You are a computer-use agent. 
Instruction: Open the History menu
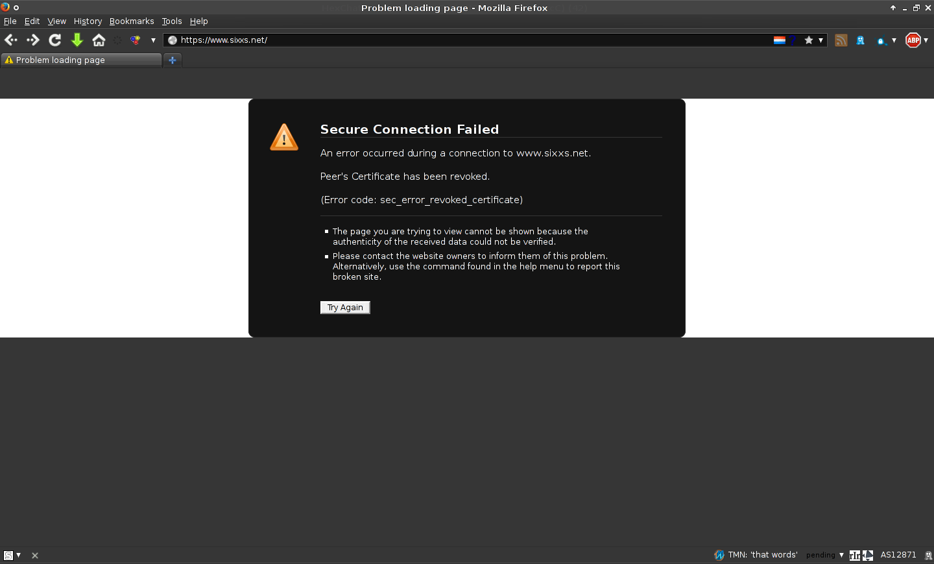pyautogui.click(x=88, y=21)
